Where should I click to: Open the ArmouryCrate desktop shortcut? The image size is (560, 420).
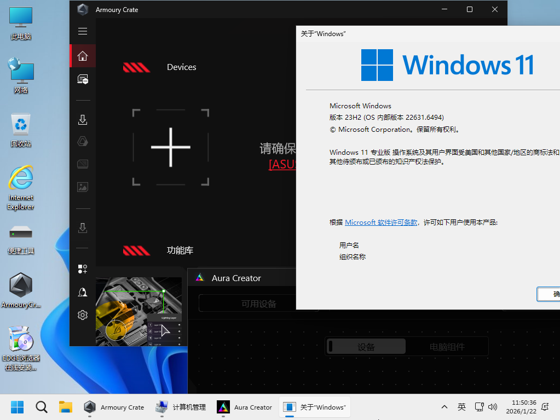[x=21, y=290]
